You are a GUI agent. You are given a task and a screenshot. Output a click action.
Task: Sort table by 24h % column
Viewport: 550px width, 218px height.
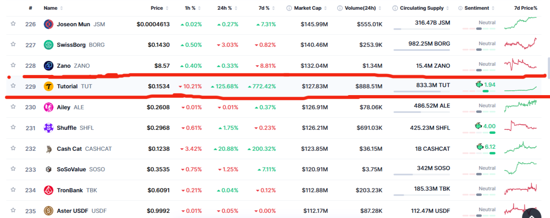point(228,8)
